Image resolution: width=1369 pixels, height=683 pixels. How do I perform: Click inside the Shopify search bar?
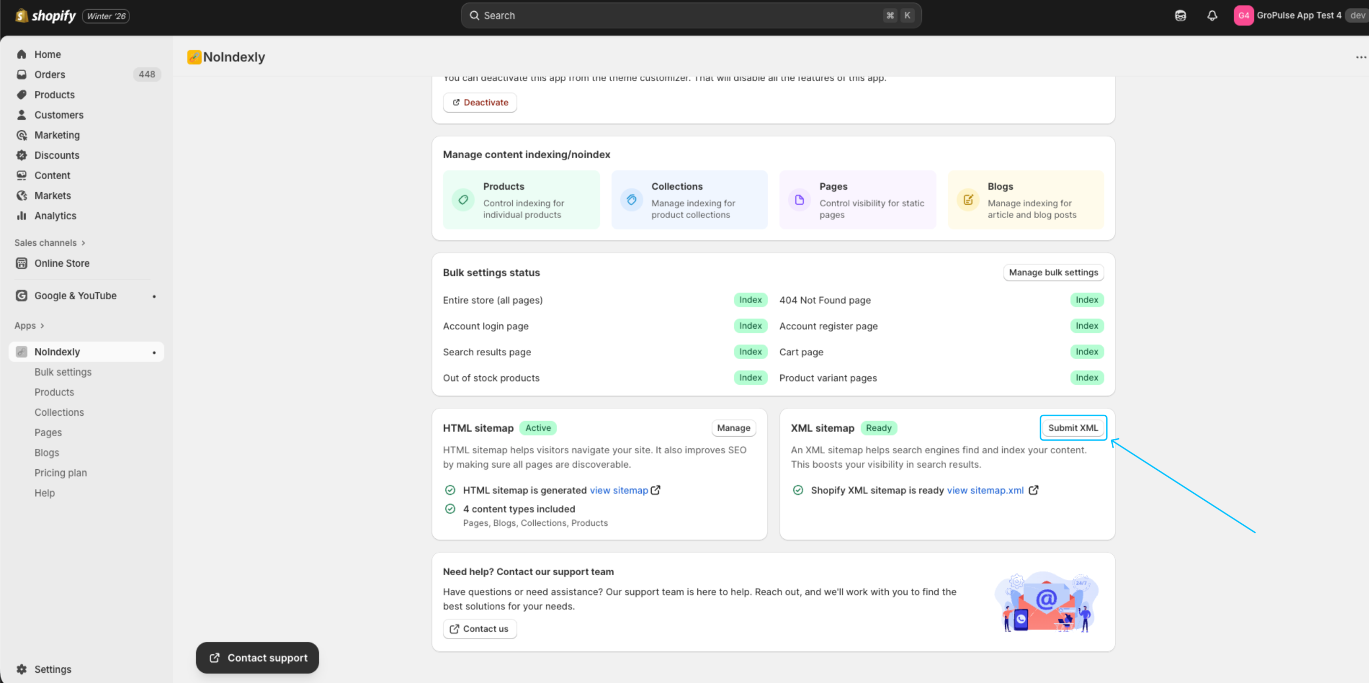tap(690, 15)
